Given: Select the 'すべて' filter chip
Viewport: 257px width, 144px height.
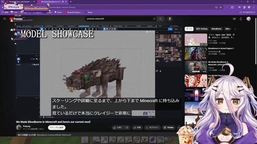Looking at the screenshot, I should [189, 29].
